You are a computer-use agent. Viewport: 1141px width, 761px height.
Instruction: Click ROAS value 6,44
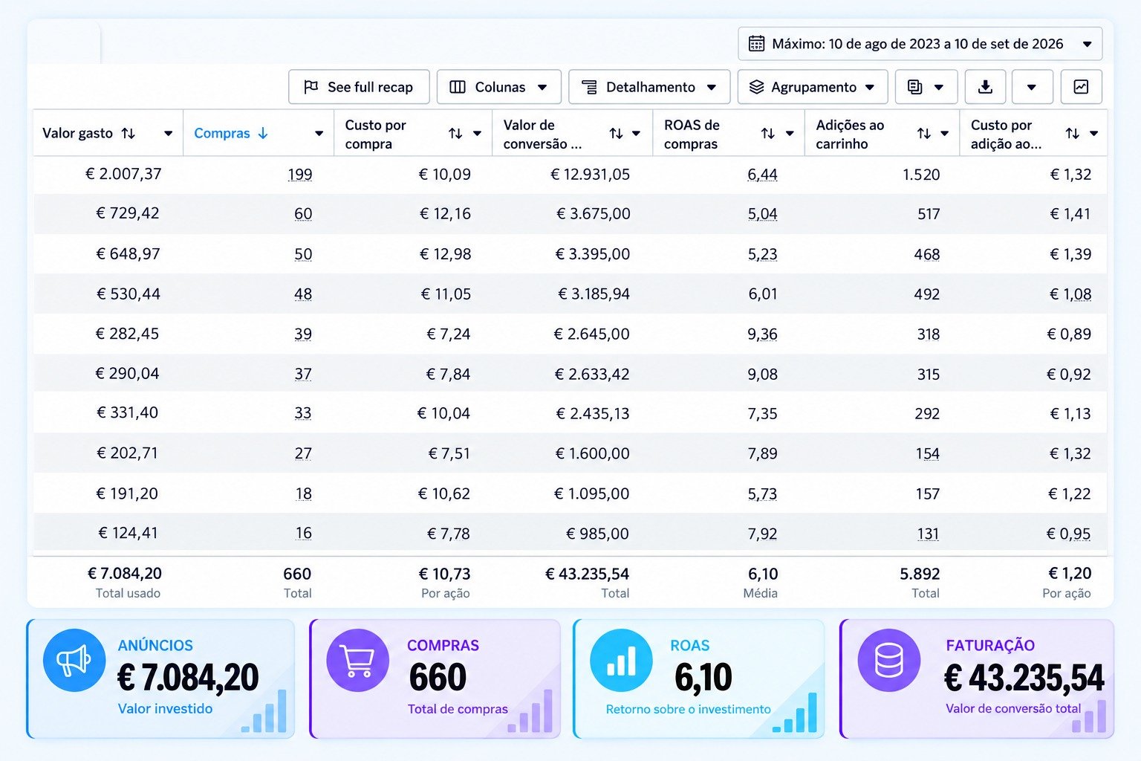[762, 175]
